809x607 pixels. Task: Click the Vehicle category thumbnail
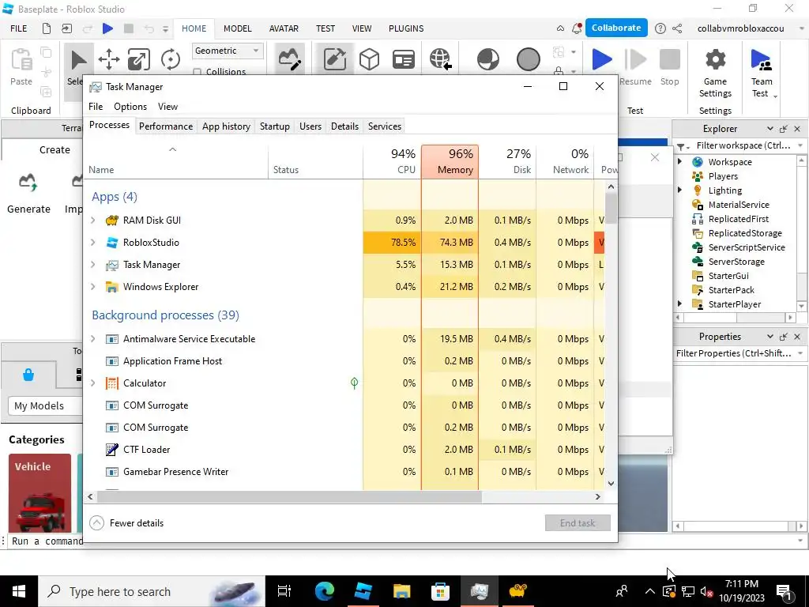pyautogui.click(x=40, y=493)
